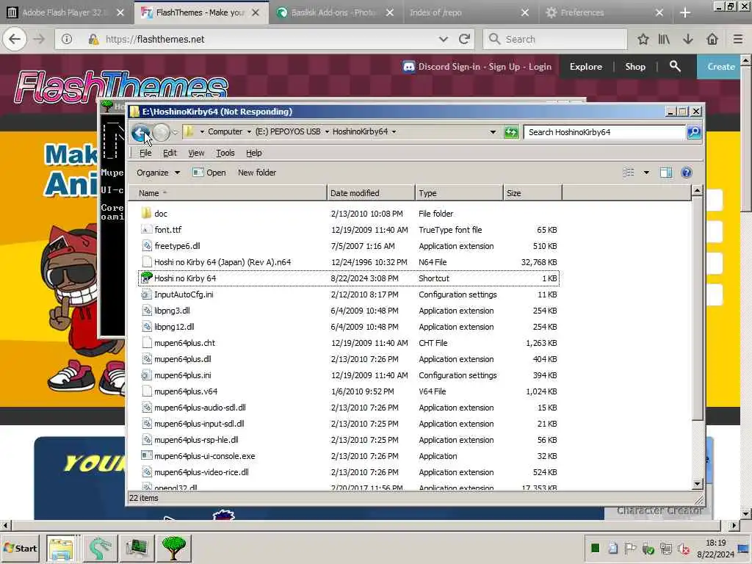Screen dimensions: 752x564
Task: Open the Edit menu in Explorer
Action: [x=170, y=153]
